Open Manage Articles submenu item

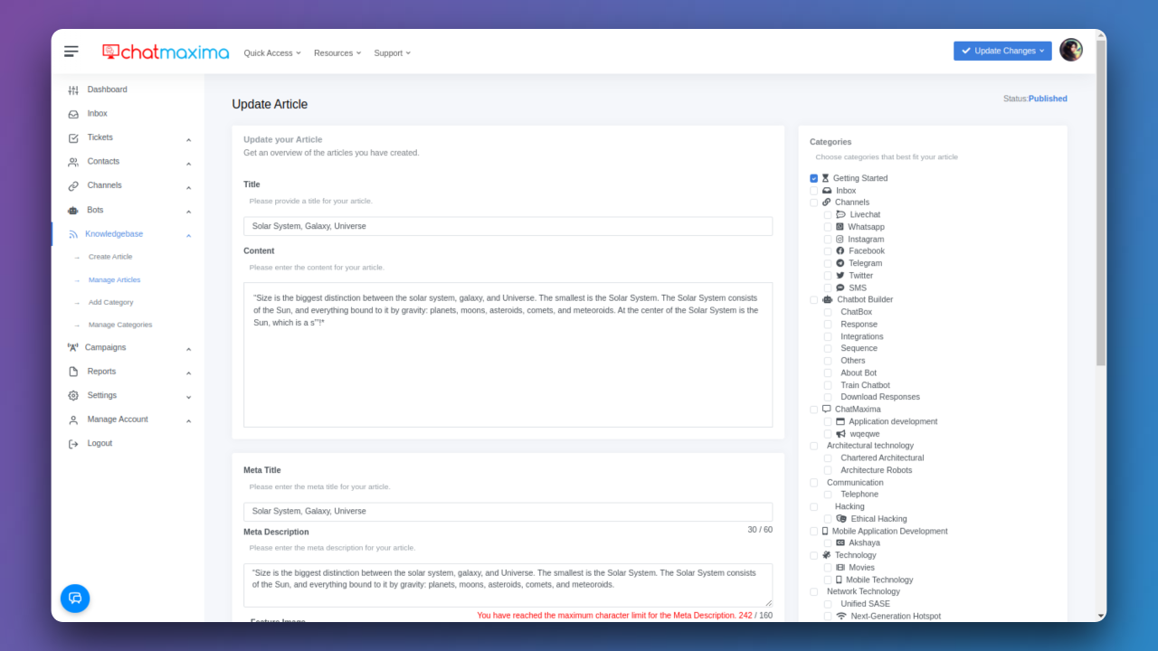point(115,280)
